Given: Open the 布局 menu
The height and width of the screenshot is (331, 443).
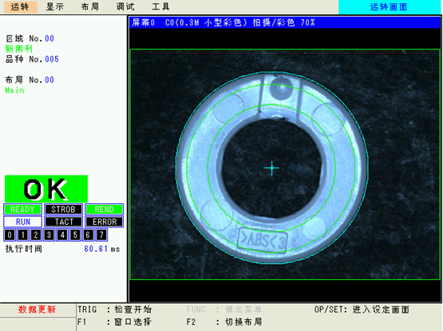Looking at the screenshot, I should 90,6.
